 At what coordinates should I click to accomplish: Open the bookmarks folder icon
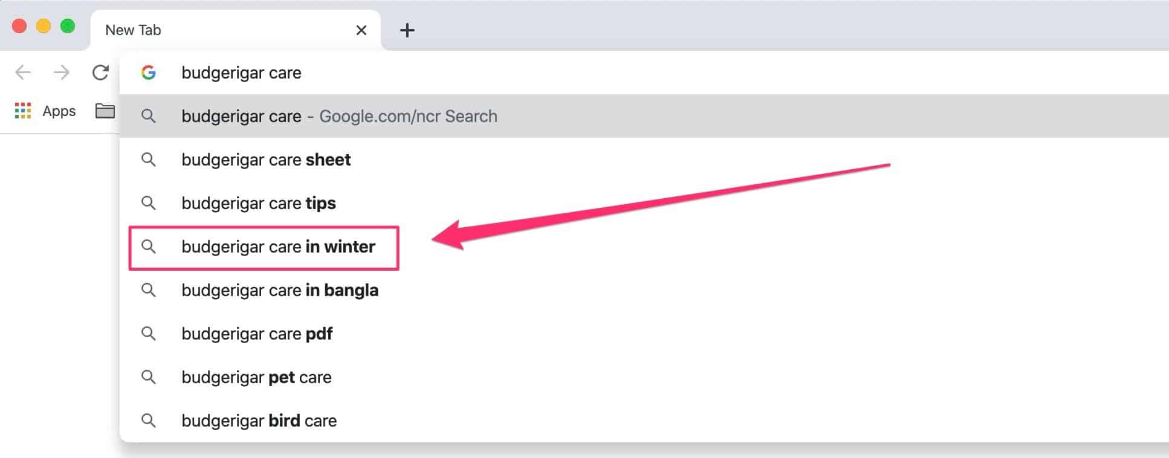click(x=105, y=111)
